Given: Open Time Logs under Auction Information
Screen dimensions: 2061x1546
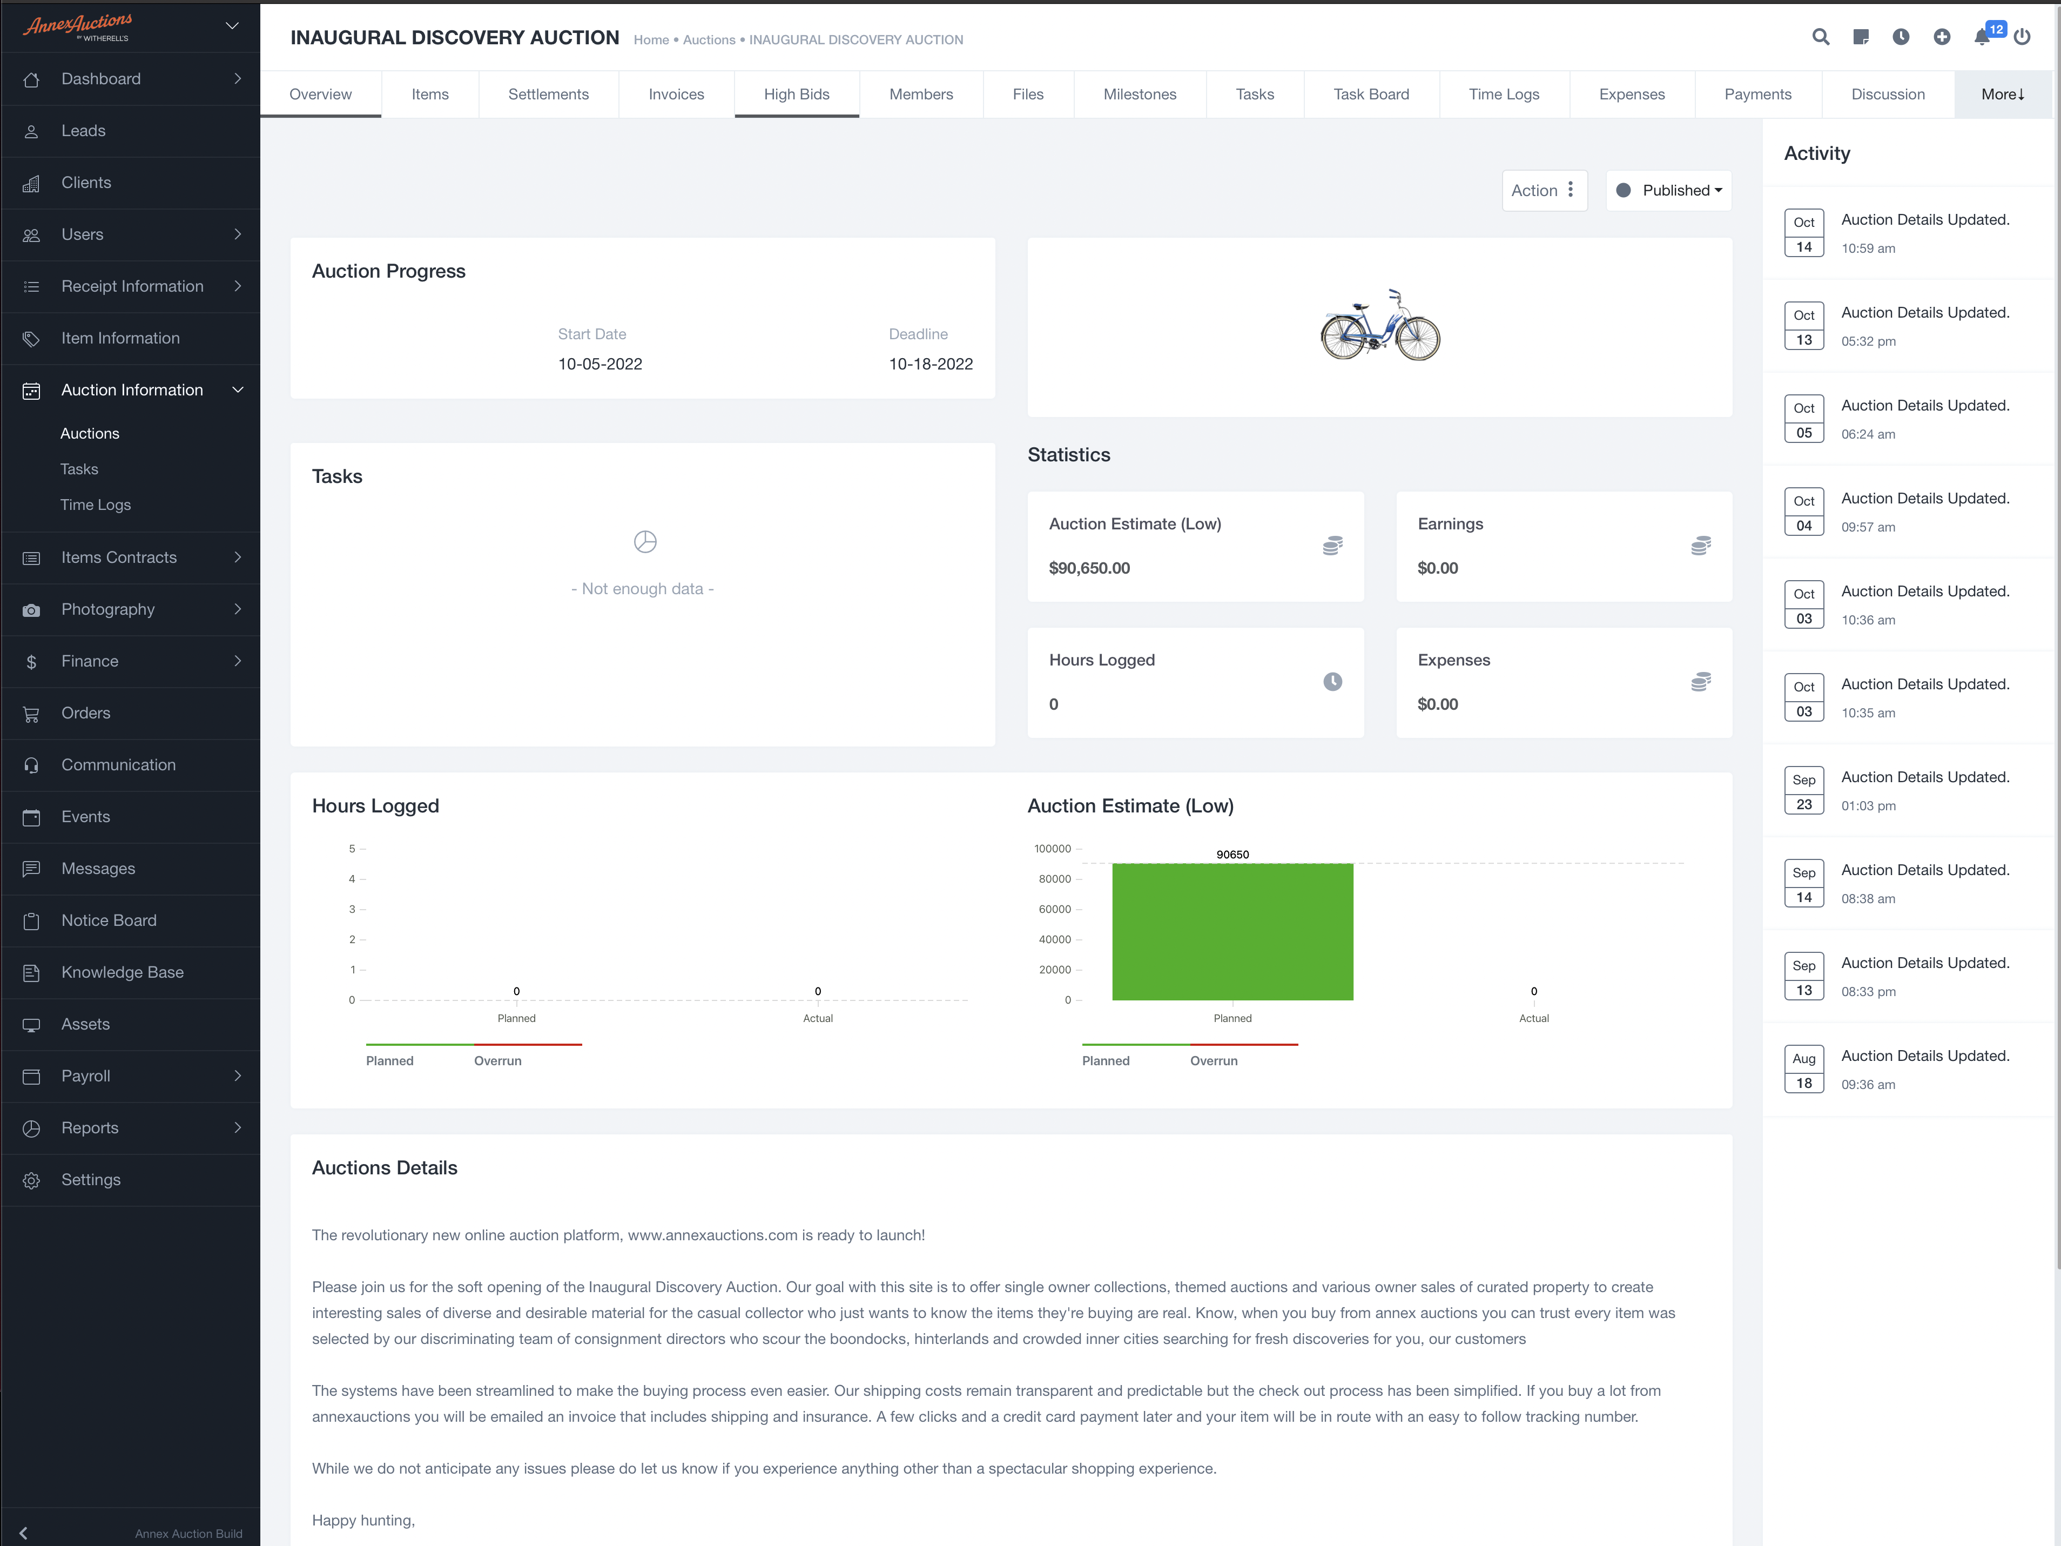Looking at the screenshot, I should click(95, 504).
